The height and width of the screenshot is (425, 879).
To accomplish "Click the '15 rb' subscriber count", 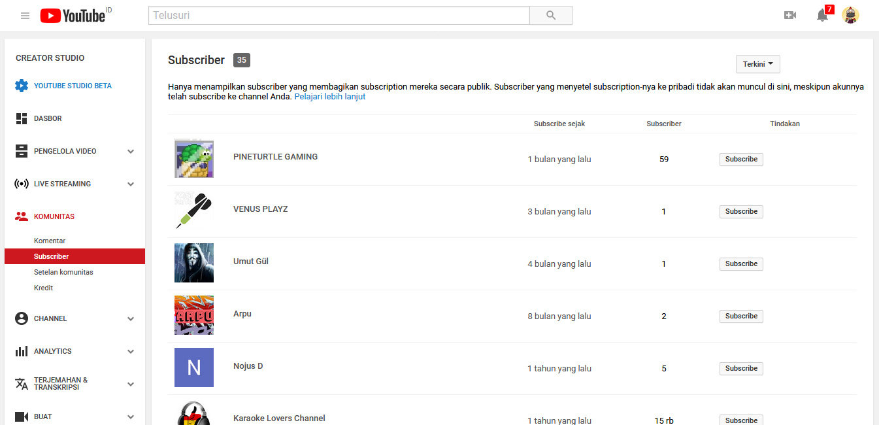I will pyautogui.click(x=664, y=420).
